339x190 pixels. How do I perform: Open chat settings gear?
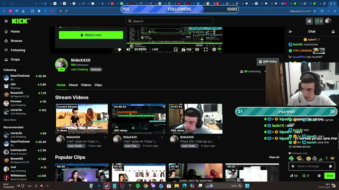319,176
